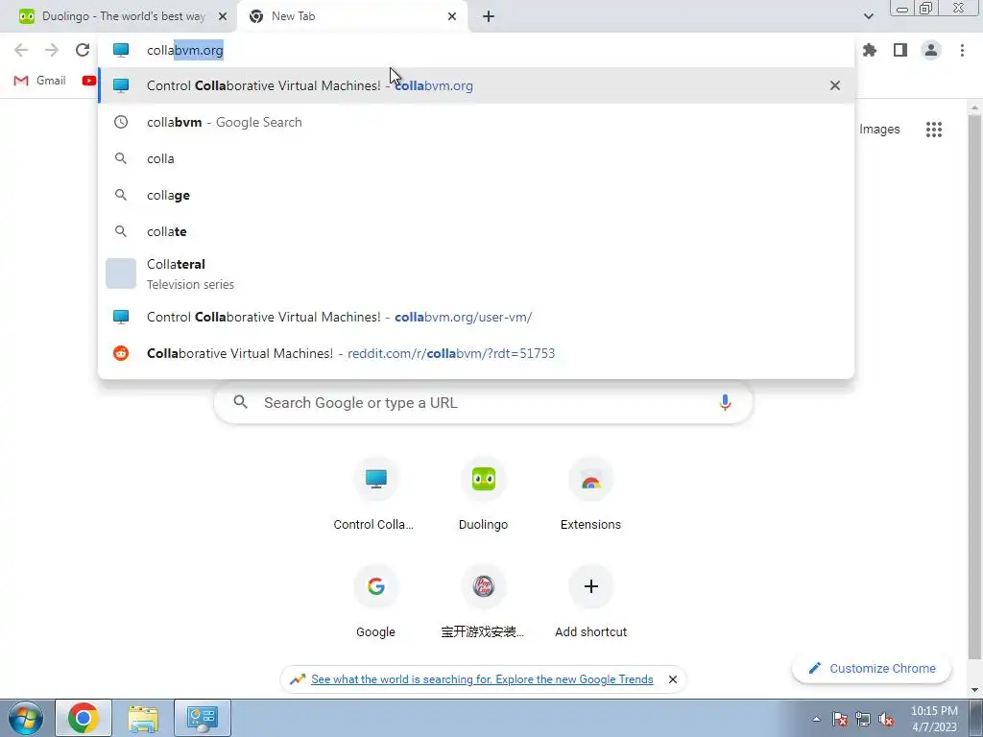Choose the Collateral television series suggestion
983x737 pixels.
(476, 273)
